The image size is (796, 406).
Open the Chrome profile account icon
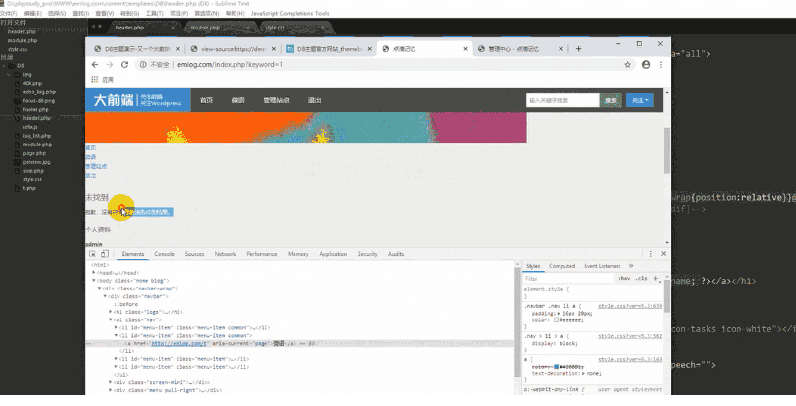pyautogui.click(x=646, y=65)
